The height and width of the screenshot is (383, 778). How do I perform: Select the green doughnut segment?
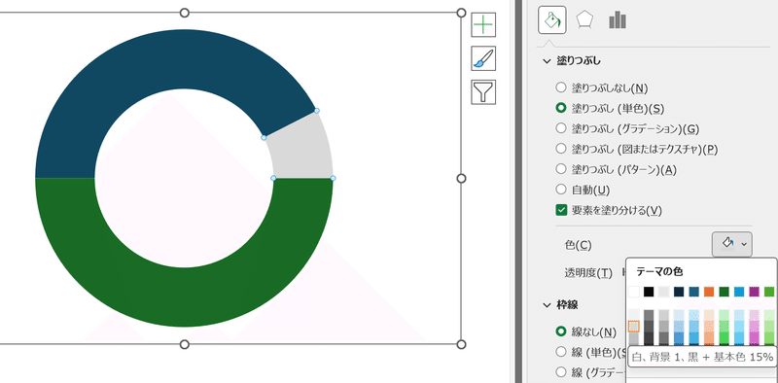(184, 297)
